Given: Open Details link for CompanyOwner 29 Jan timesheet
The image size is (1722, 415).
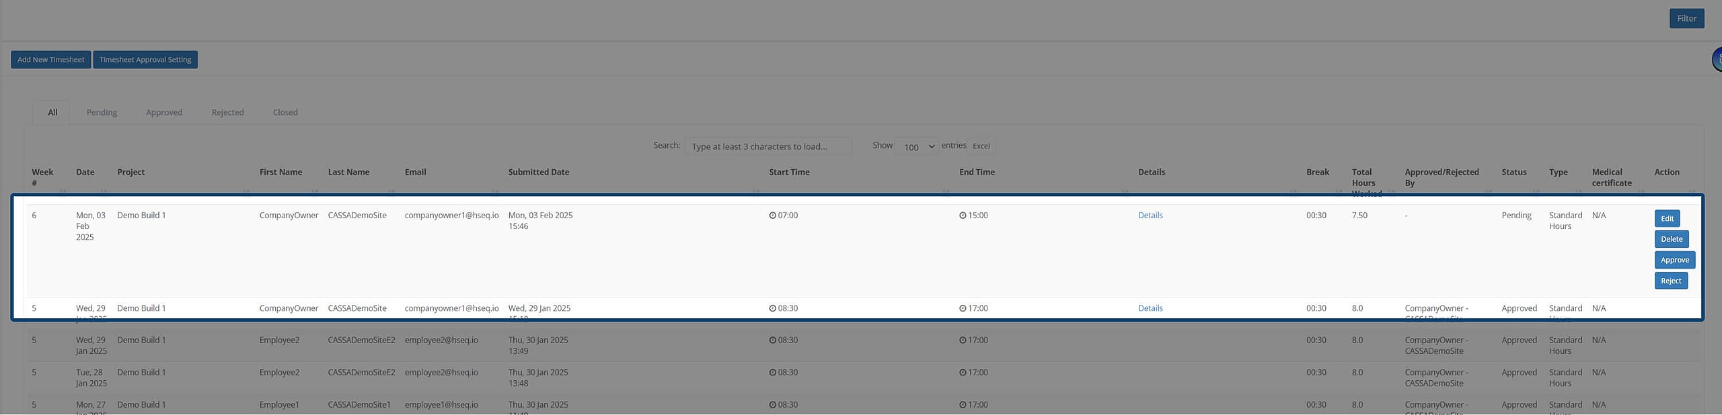Looking at the screenshot, I should pos(1150,308).
